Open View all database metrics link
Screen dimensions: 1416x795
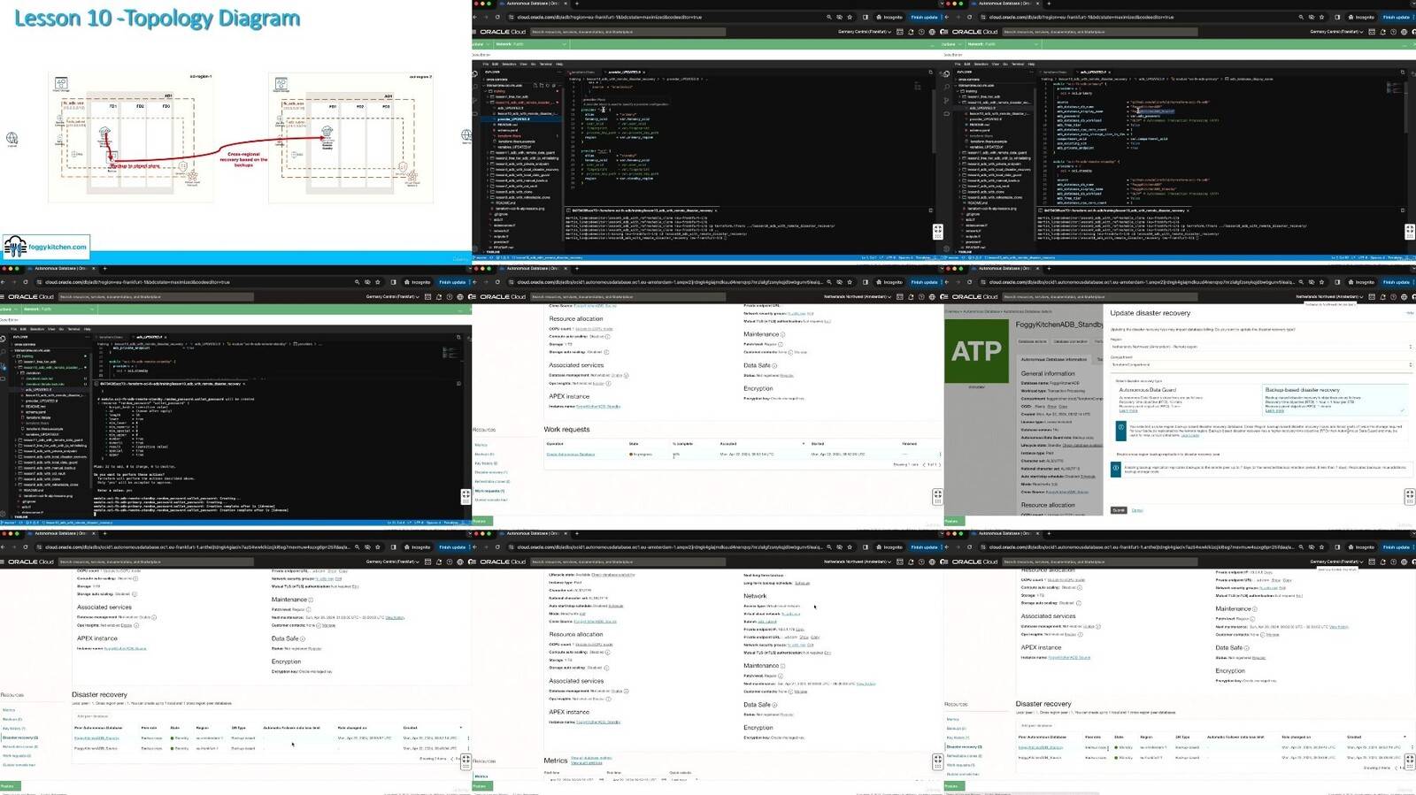pyautogui.click(x=591, y=758)
